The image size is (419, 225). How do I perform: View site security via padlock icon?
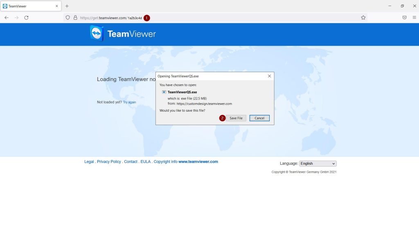tap(75, 18)
